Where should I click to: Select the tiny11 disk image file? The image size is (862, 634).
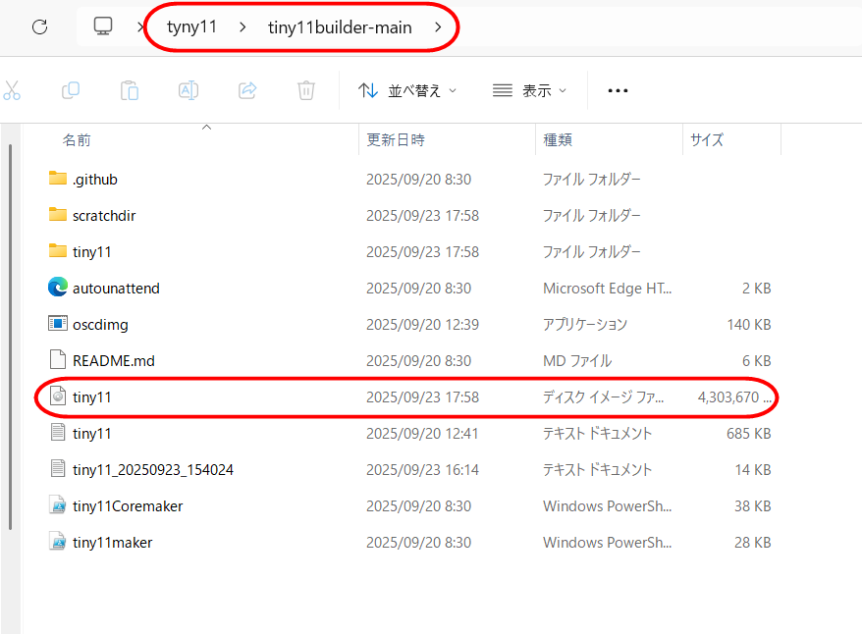92,396
